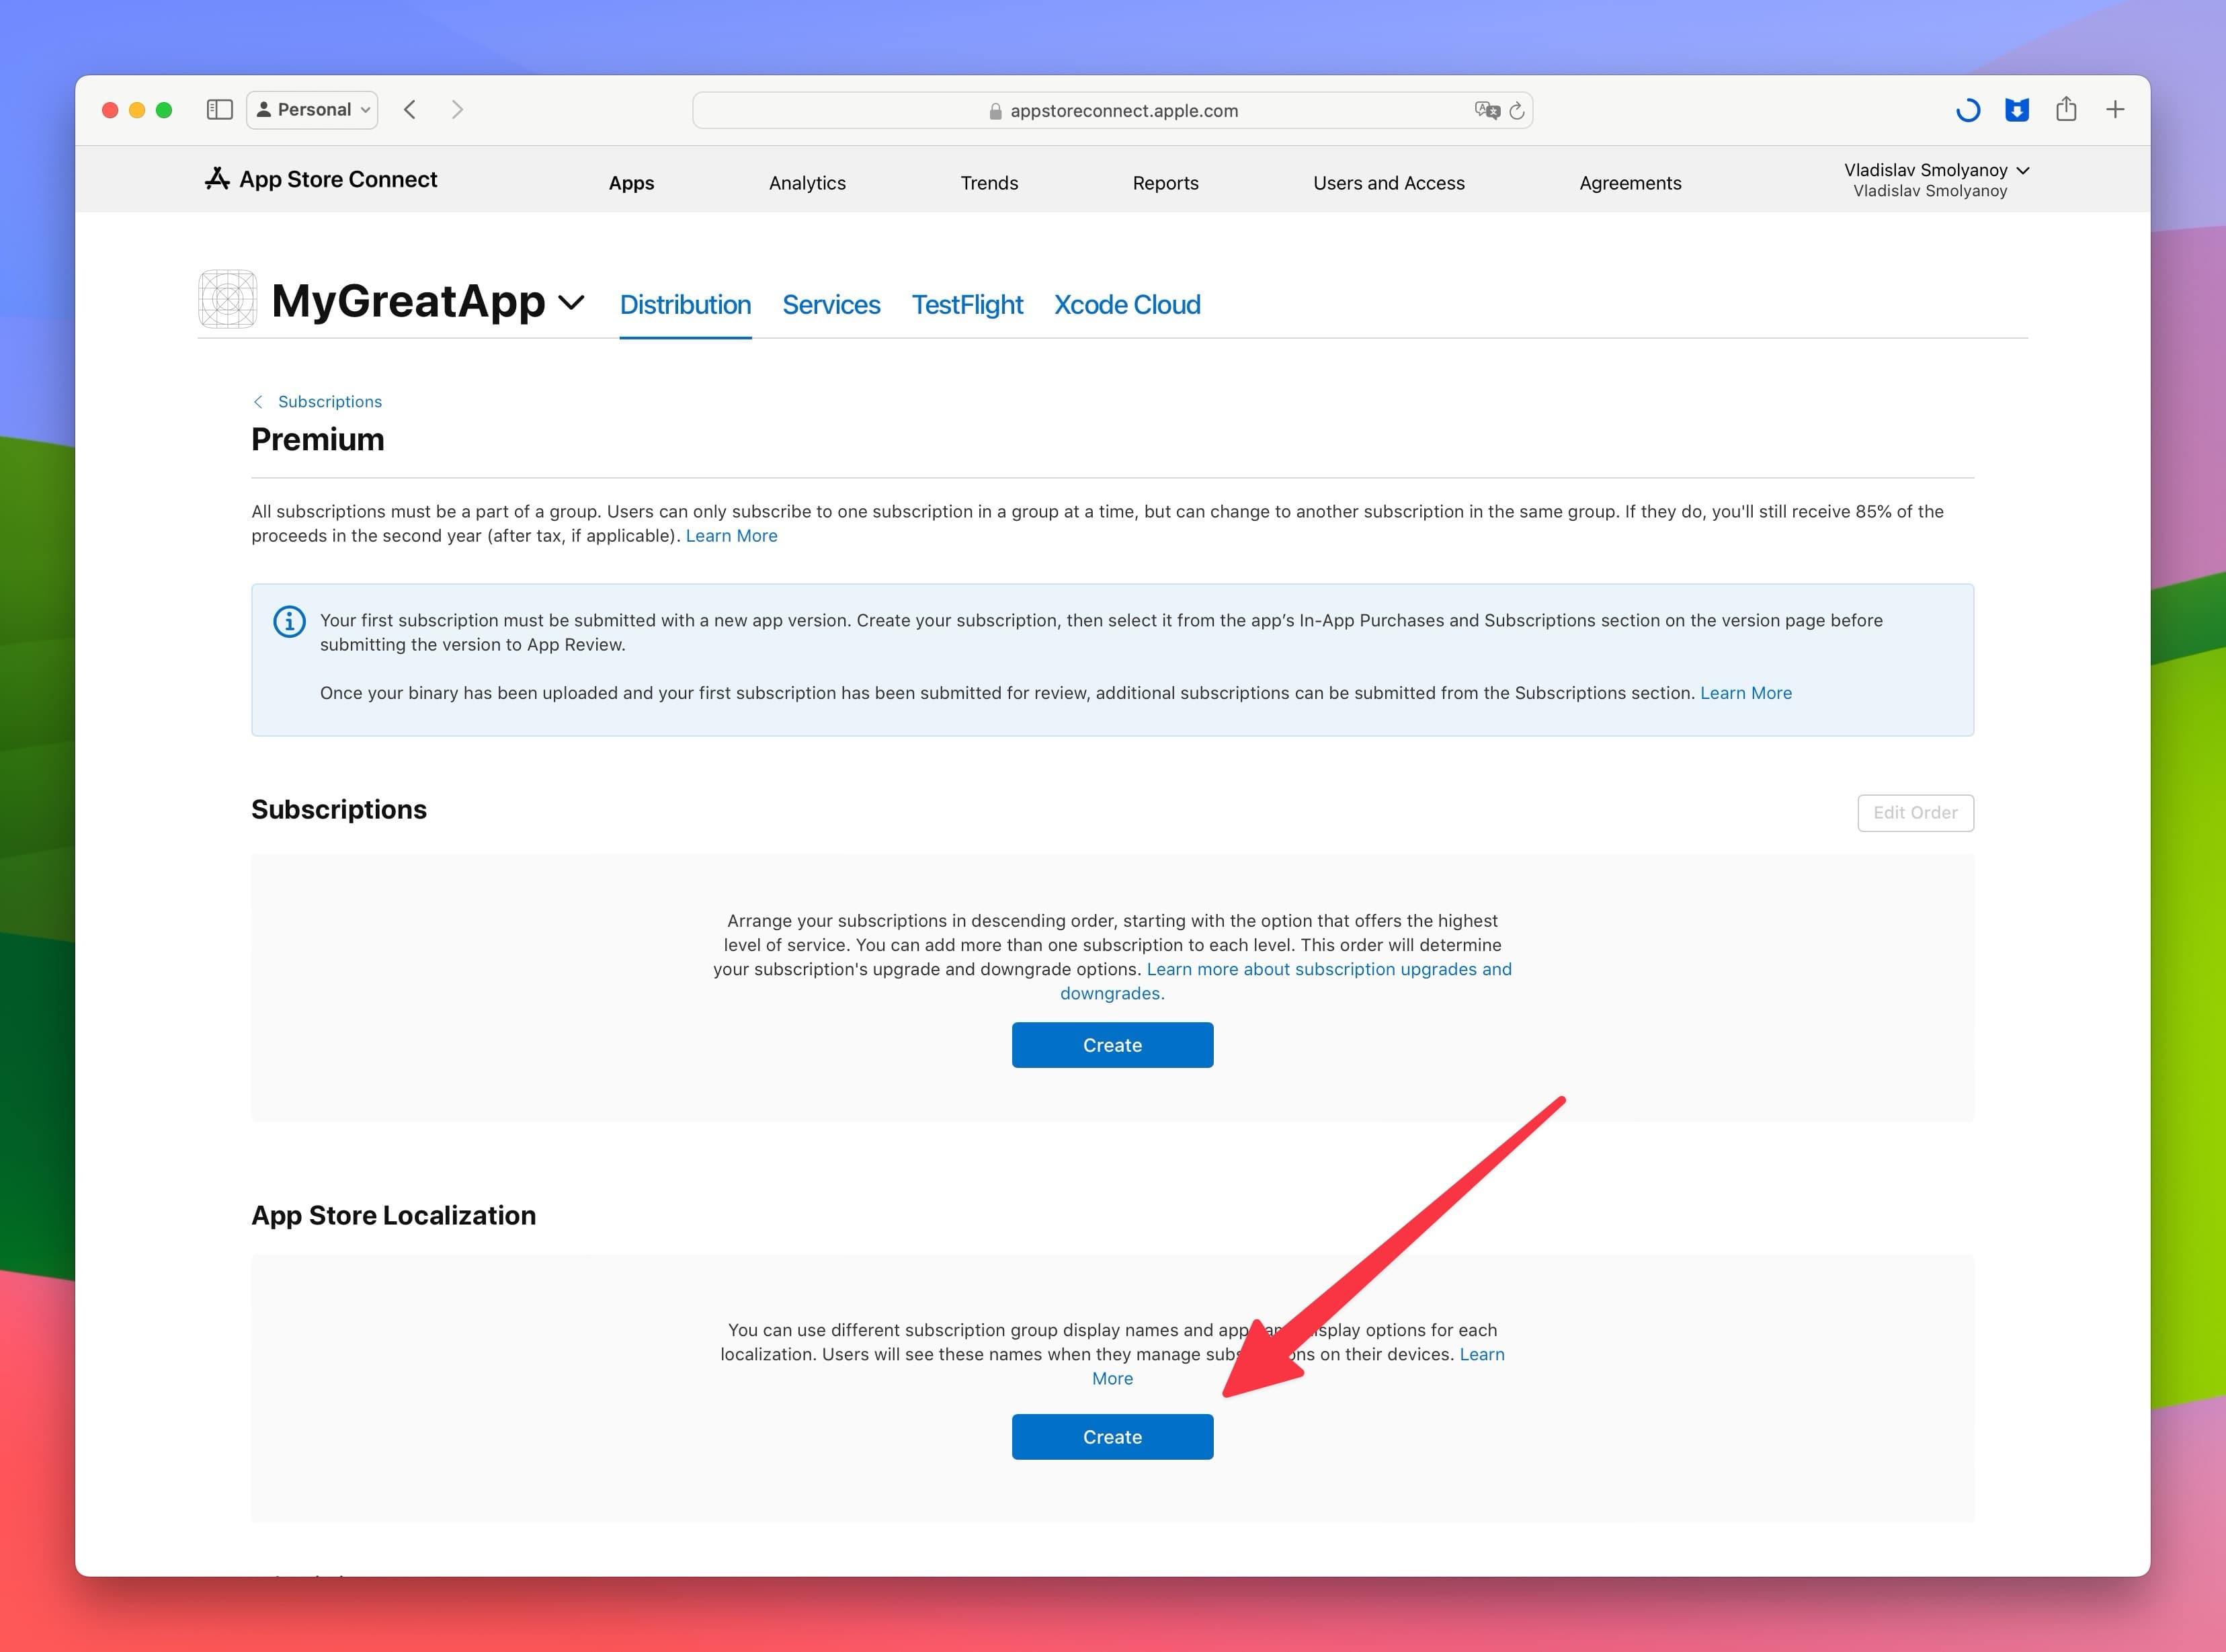Click the browser extensions shield icon
Viewport: 2226px width, 1652px height.
pyautogui.click(x=2018, y=110)
